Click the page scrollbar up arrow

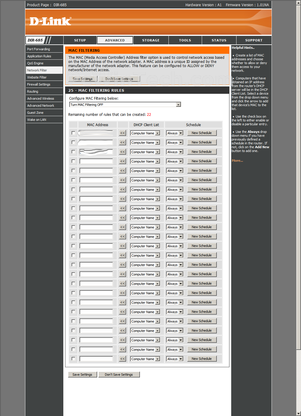click(x=298, y=3)
